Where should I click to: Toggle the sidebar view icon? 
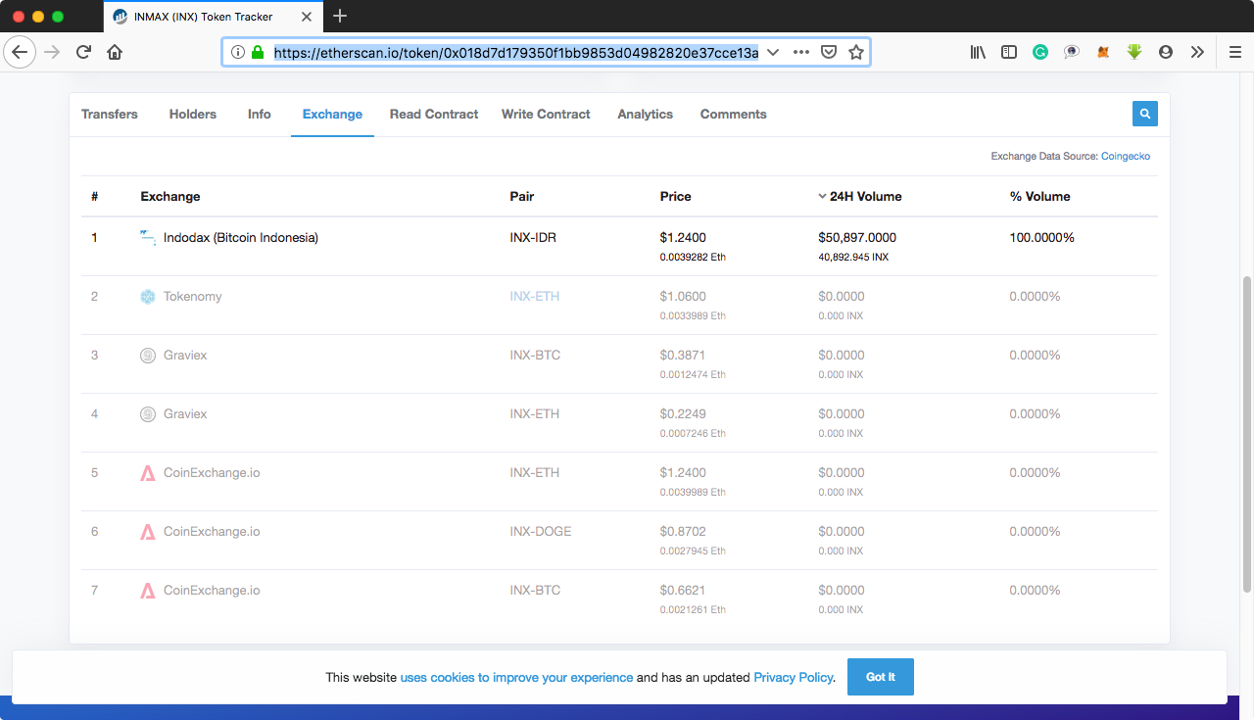[1009, 52]
